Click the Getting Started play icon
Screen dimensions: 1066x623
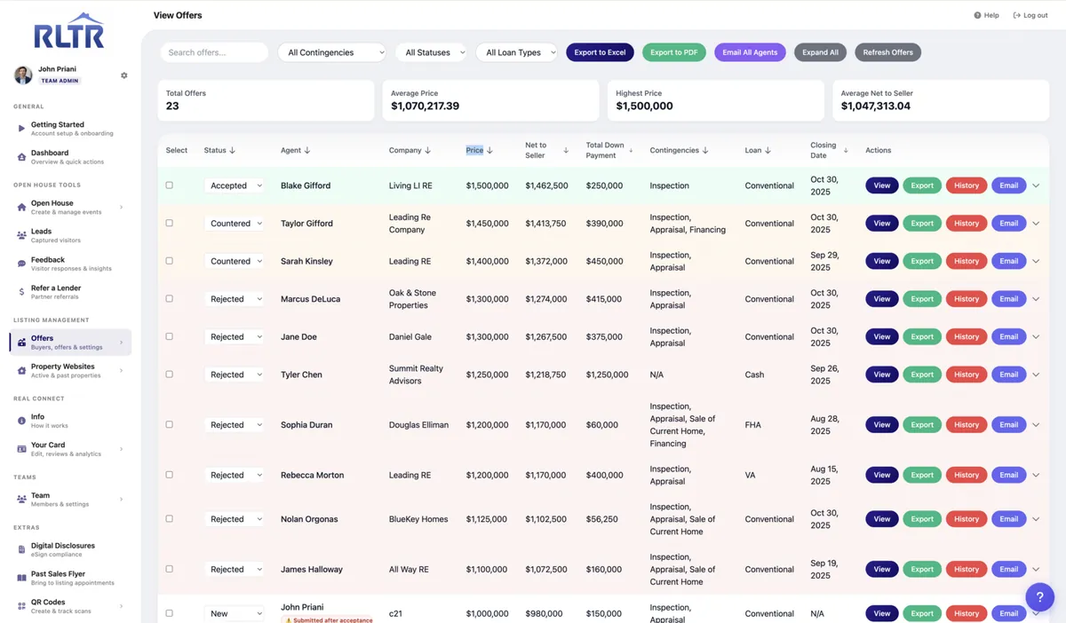point(21,129)
